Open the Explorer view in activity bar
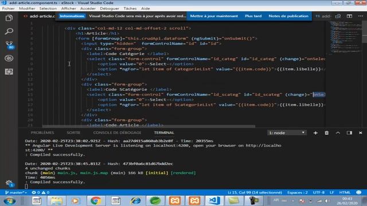The width and height of the screenshot is (367, 206). tap(9, 18)
